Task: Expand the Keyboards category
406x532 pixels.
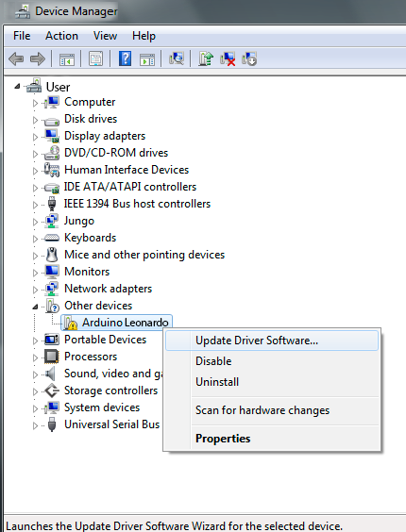Action: pos(35,239)
